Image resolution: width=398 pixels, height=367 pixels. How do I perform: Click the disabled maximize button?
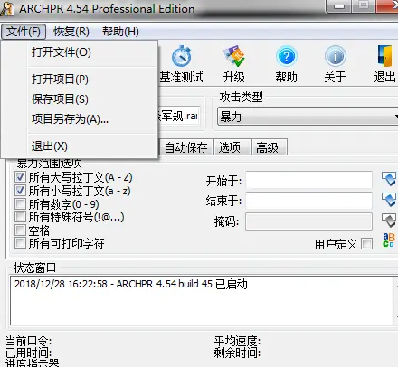point(364,6)
